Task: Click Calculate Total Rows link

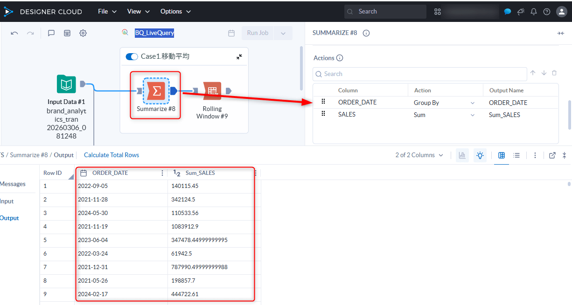Action: point(112,155)
